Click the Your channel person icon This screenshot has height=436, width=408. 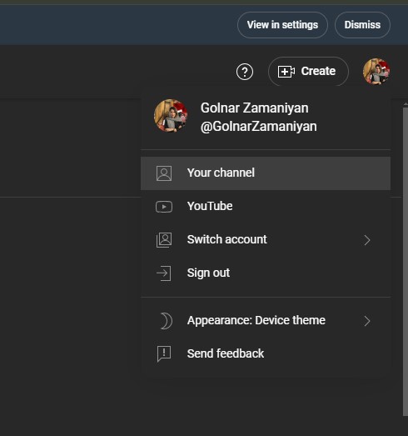coord(164,173)
